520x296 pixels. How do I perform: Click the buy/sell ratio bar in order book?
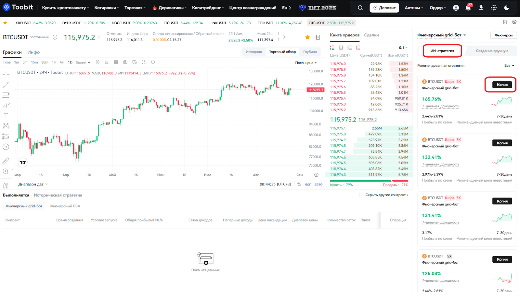(x=369, y=181)
